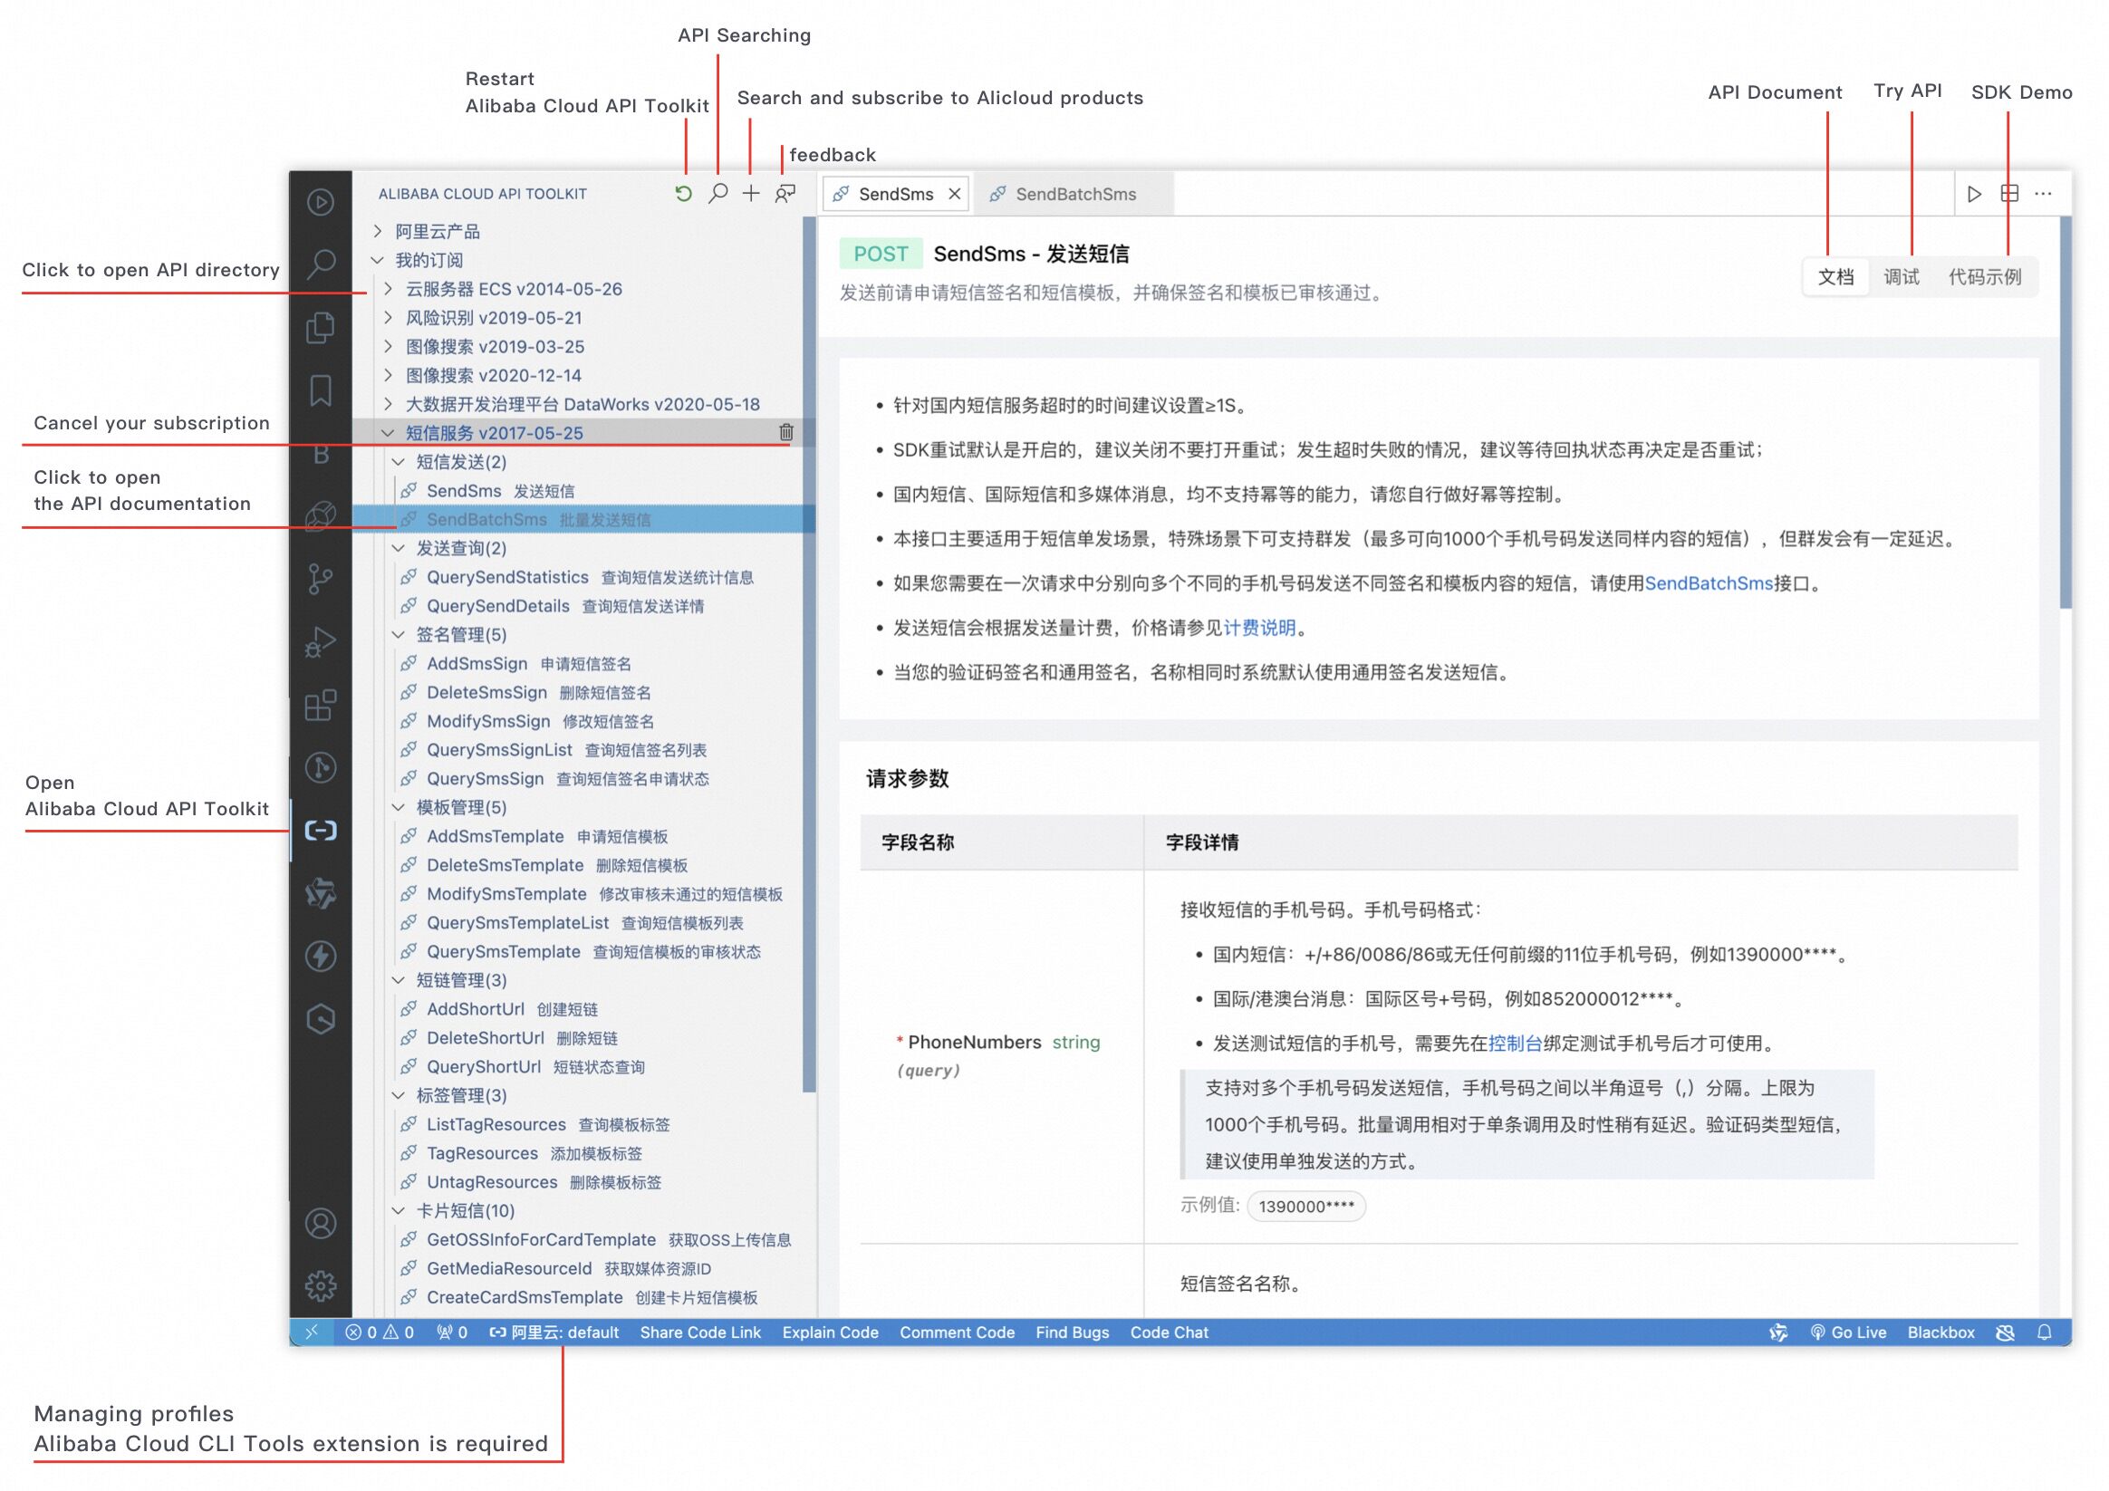
Task: Open feedback using the person icon
Action: point(785,194)
